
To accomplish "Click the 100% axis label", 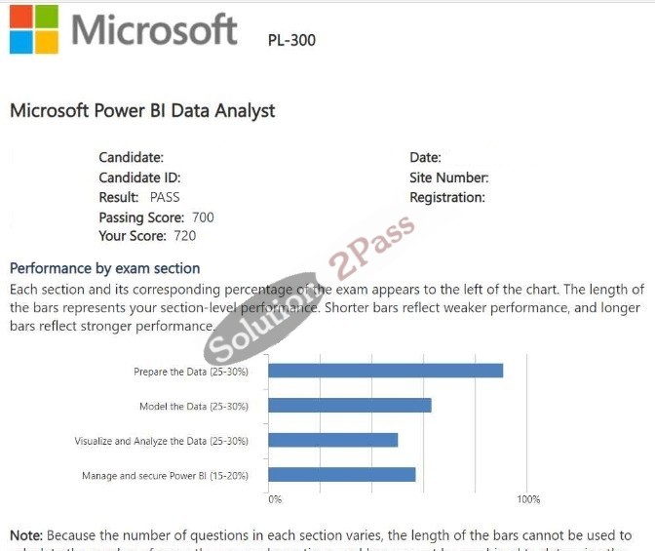I will [x=528, y=499].
